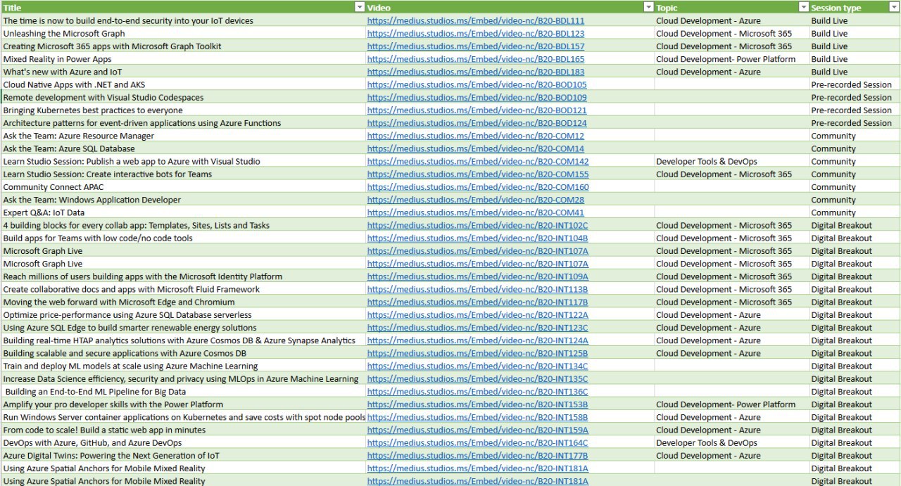Select the 'Expert Q&A: IoT Data' cell
Viewport: 901px width, 486px height.
tap(183, 212)
